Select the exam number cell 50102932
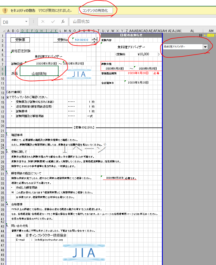 click(x=82, y=40)
